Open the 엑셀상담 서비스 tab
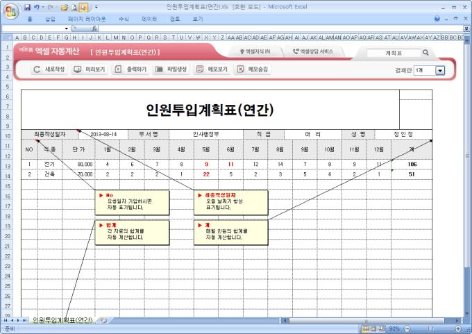 [x=313, y=52]
